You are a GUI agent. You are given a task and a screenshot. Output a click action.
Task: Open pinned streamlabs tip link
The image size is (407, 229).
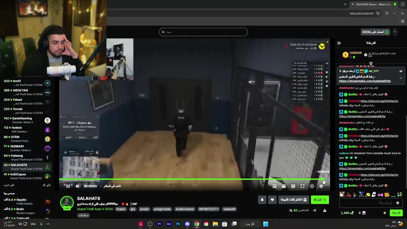[x=365, y=81]
